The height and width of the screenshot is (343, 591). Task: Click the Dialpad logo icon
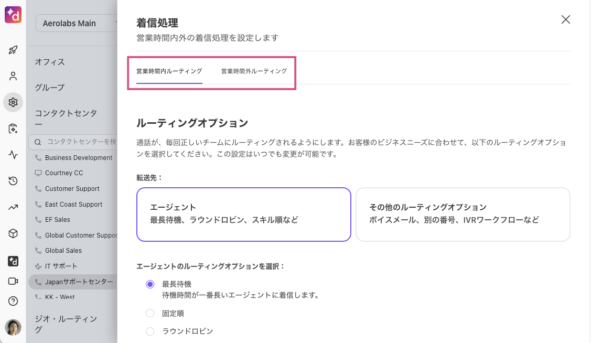click(13, 15)
